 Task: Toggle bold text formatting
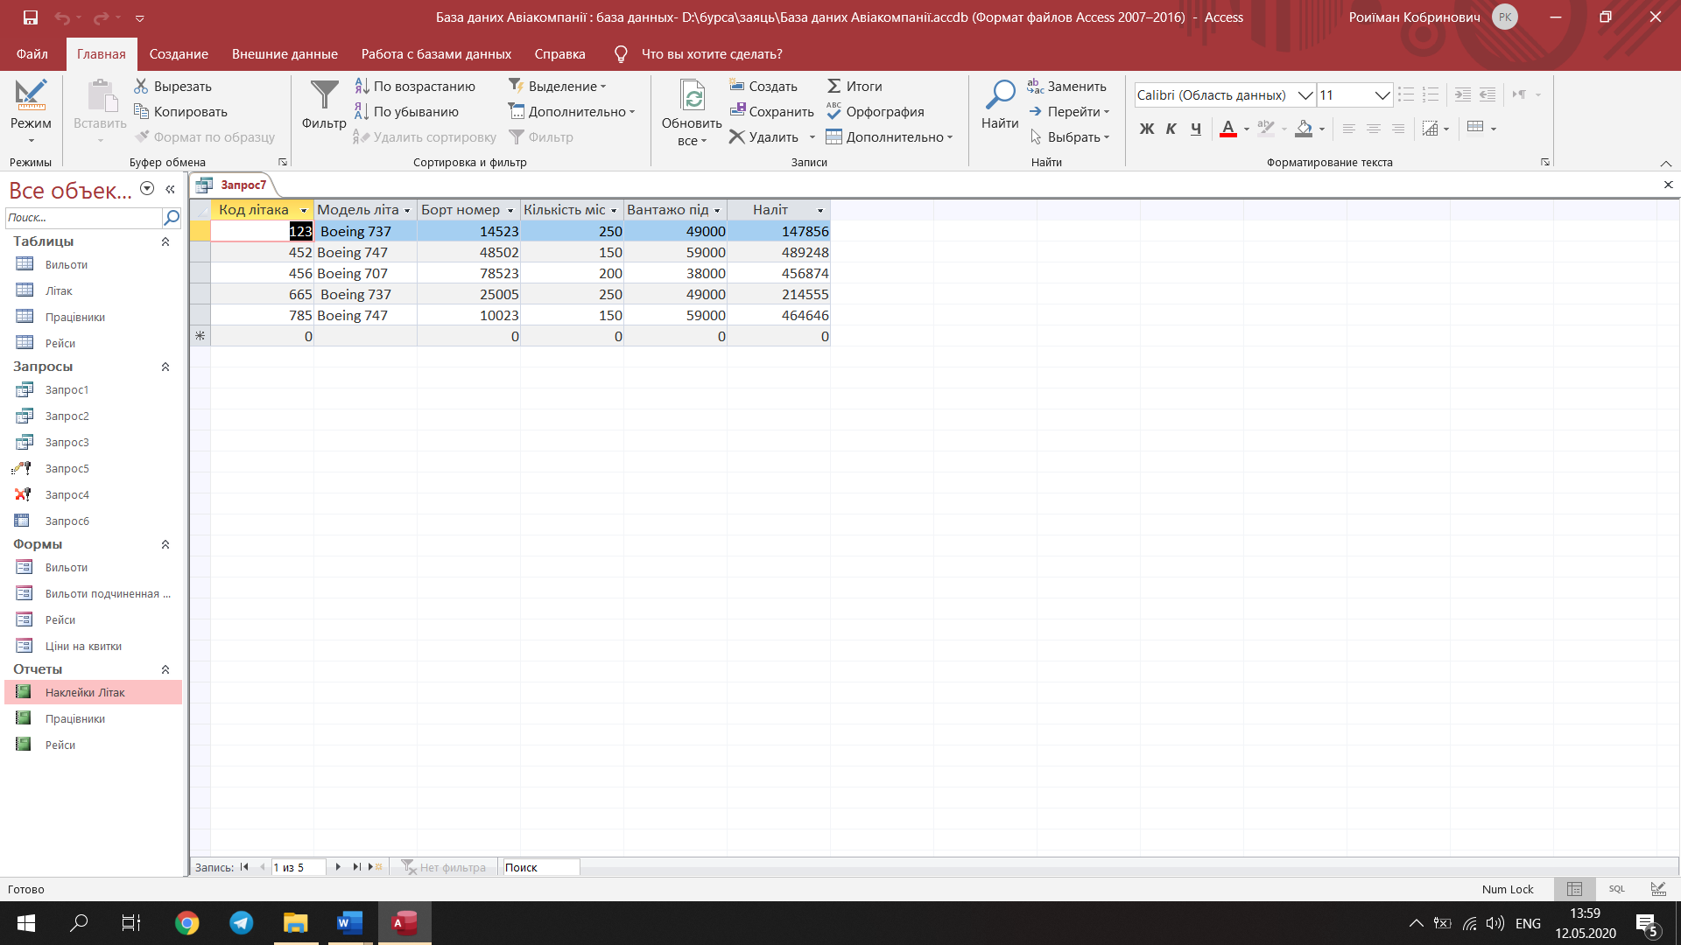[x=1146, y=129]
